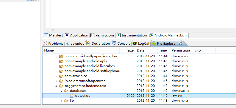The width and height of the screenshot is (236, 108).
Task: Collapse org.yzsoft.sqlitedemo.test folder
Action: [57, 86]
